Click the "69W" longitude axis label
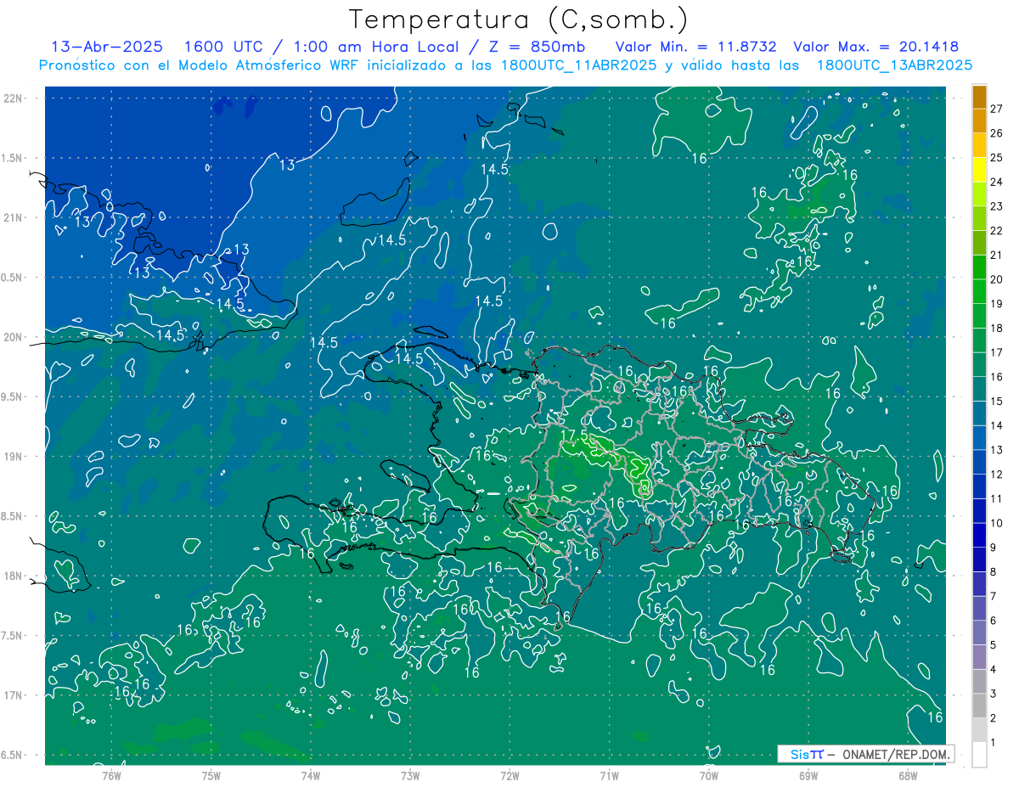 (808, 774)
